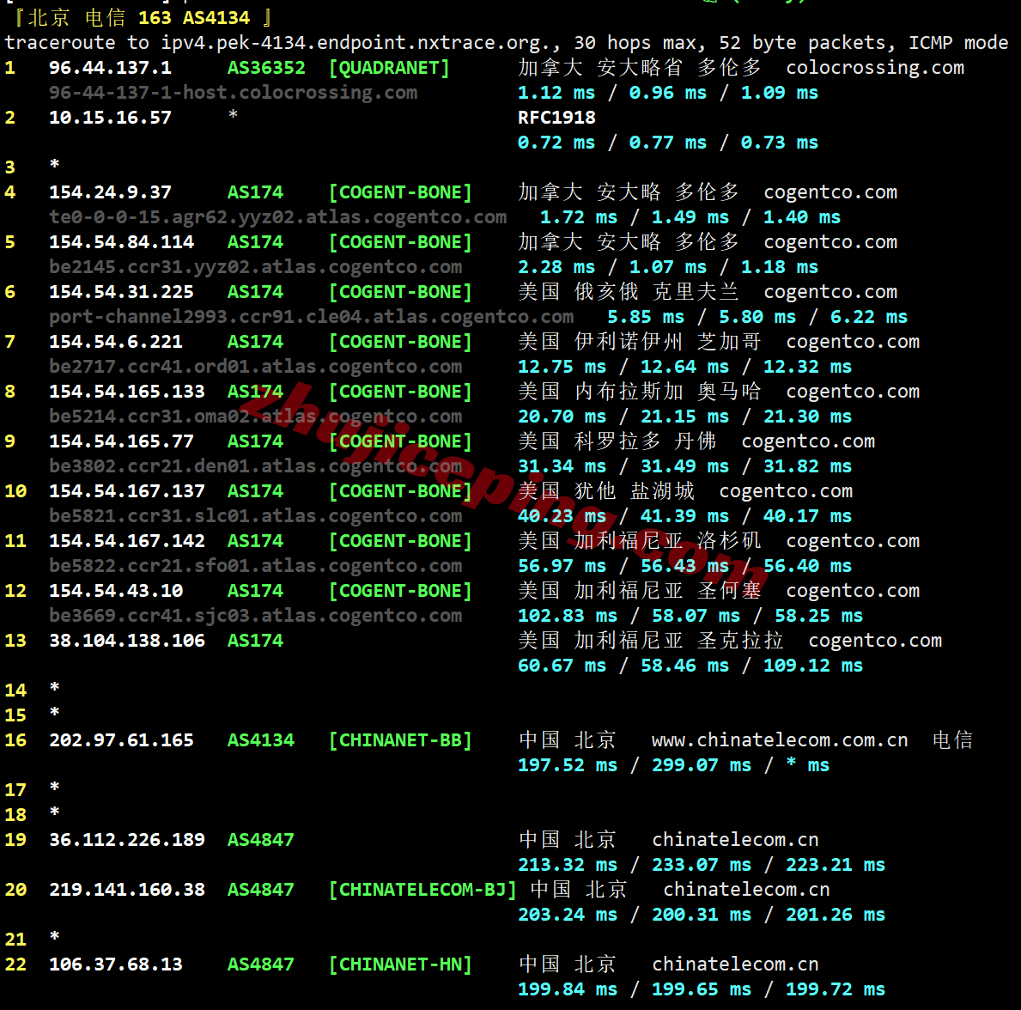The image size is (1021, 1010).
Task: Click the '6.22 ms' latency value
Action: click(869, 317)
